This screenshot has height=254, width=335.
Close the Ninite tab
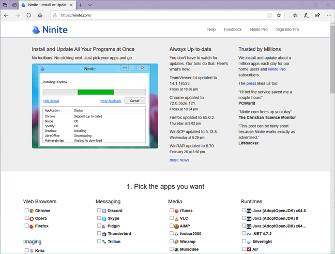pos(71,5)
